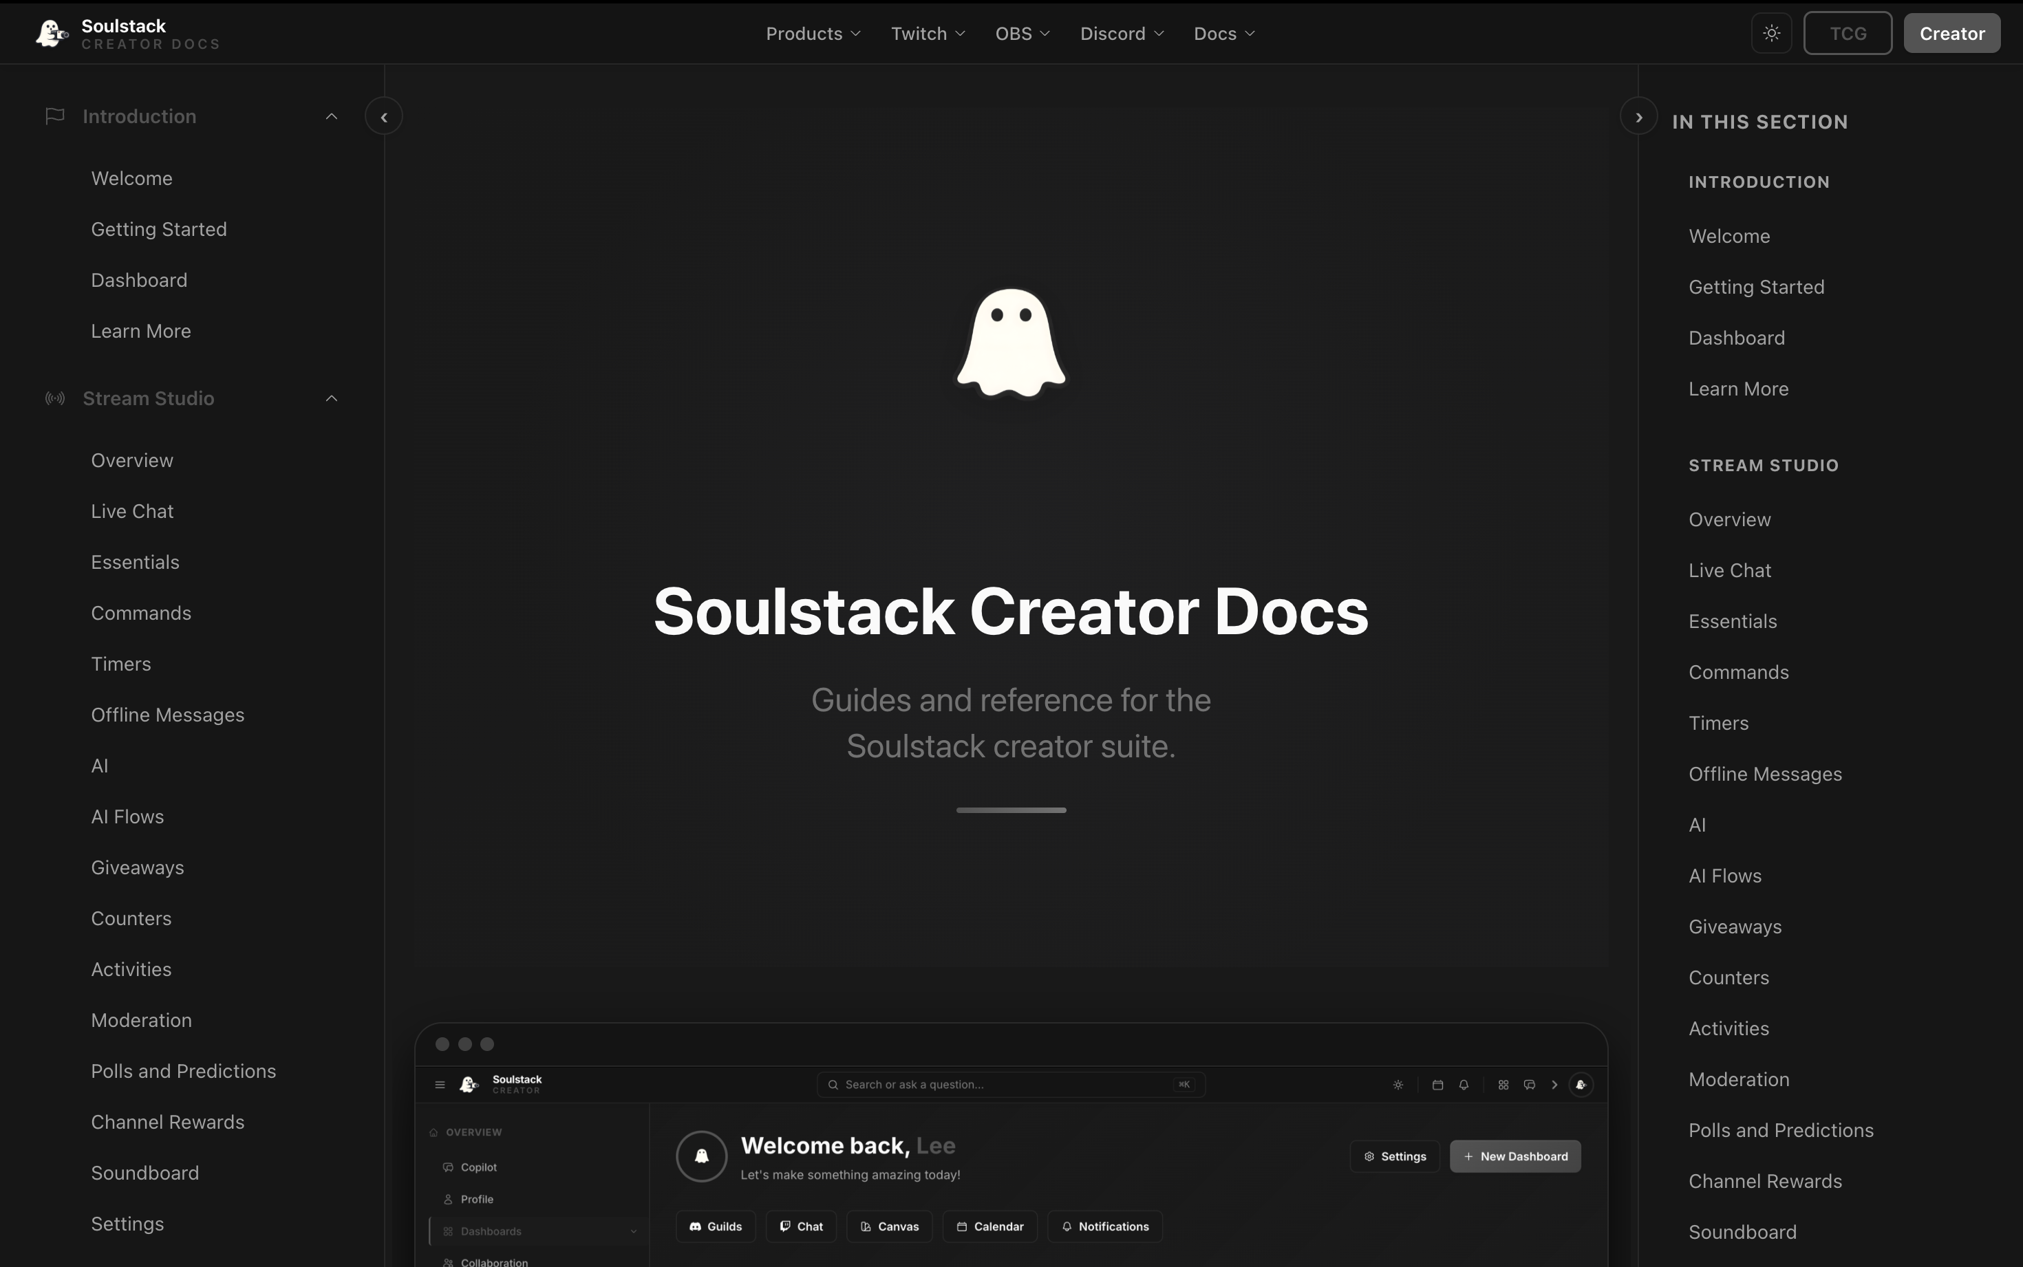
Task: Jump to Welcome in In This Section
Action: (1729, 237)
